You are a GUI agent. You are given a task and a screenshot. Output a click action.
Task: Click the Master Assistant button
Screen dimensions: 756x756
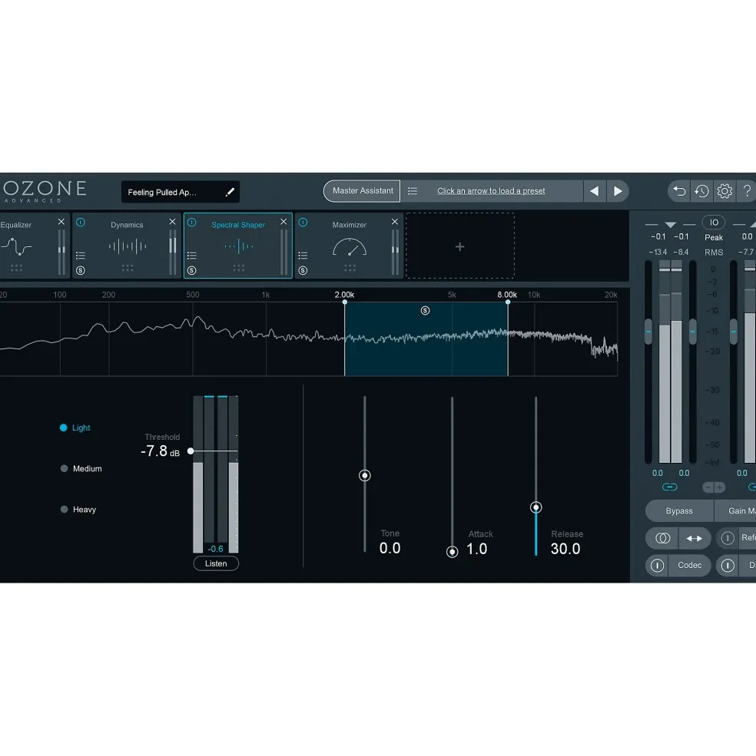coord(362,191)
